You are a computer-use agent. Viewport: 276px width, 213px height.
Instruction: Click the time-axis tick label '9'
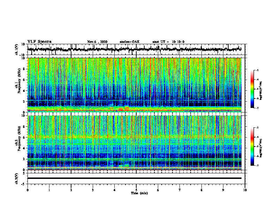(x=223, y=190)
